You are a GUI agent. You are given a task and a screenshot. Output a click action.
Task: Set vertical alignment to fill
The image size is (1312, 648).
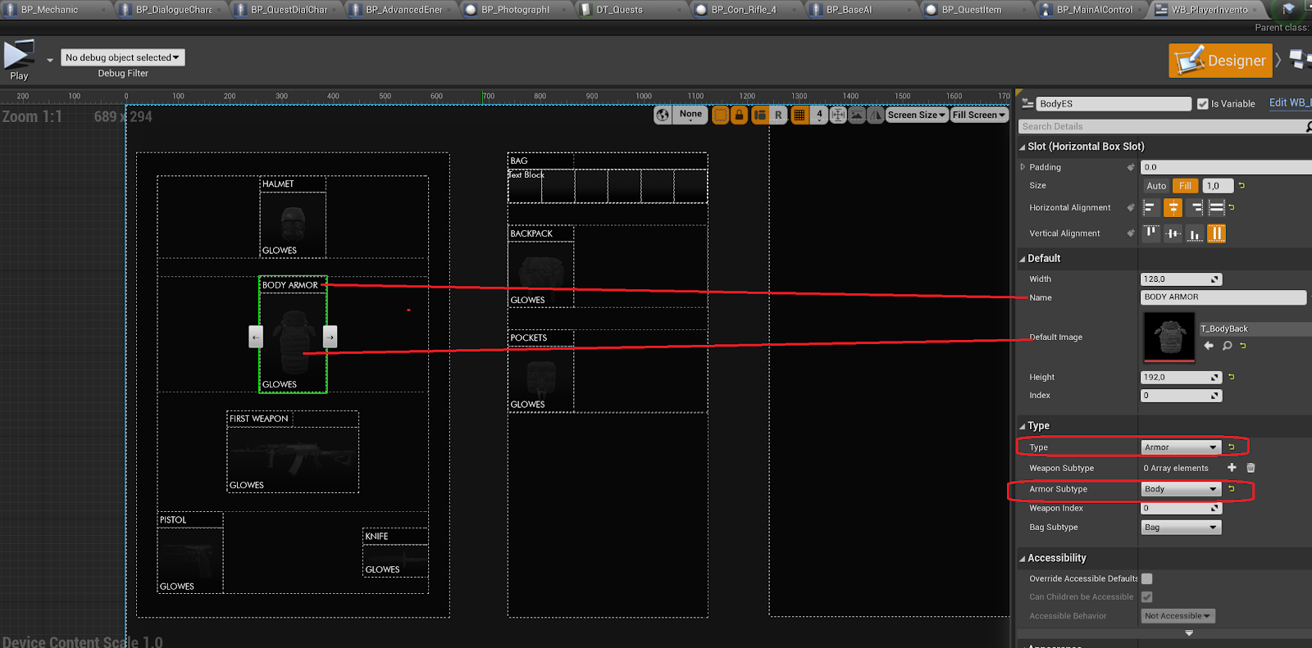pos(1217,233)
